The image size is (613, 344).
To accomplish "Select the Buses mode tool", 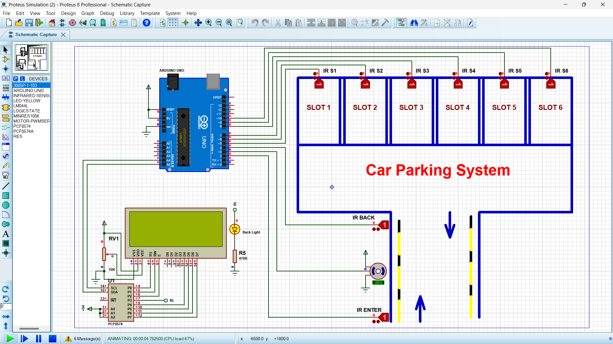I will [x=5, y=97].
